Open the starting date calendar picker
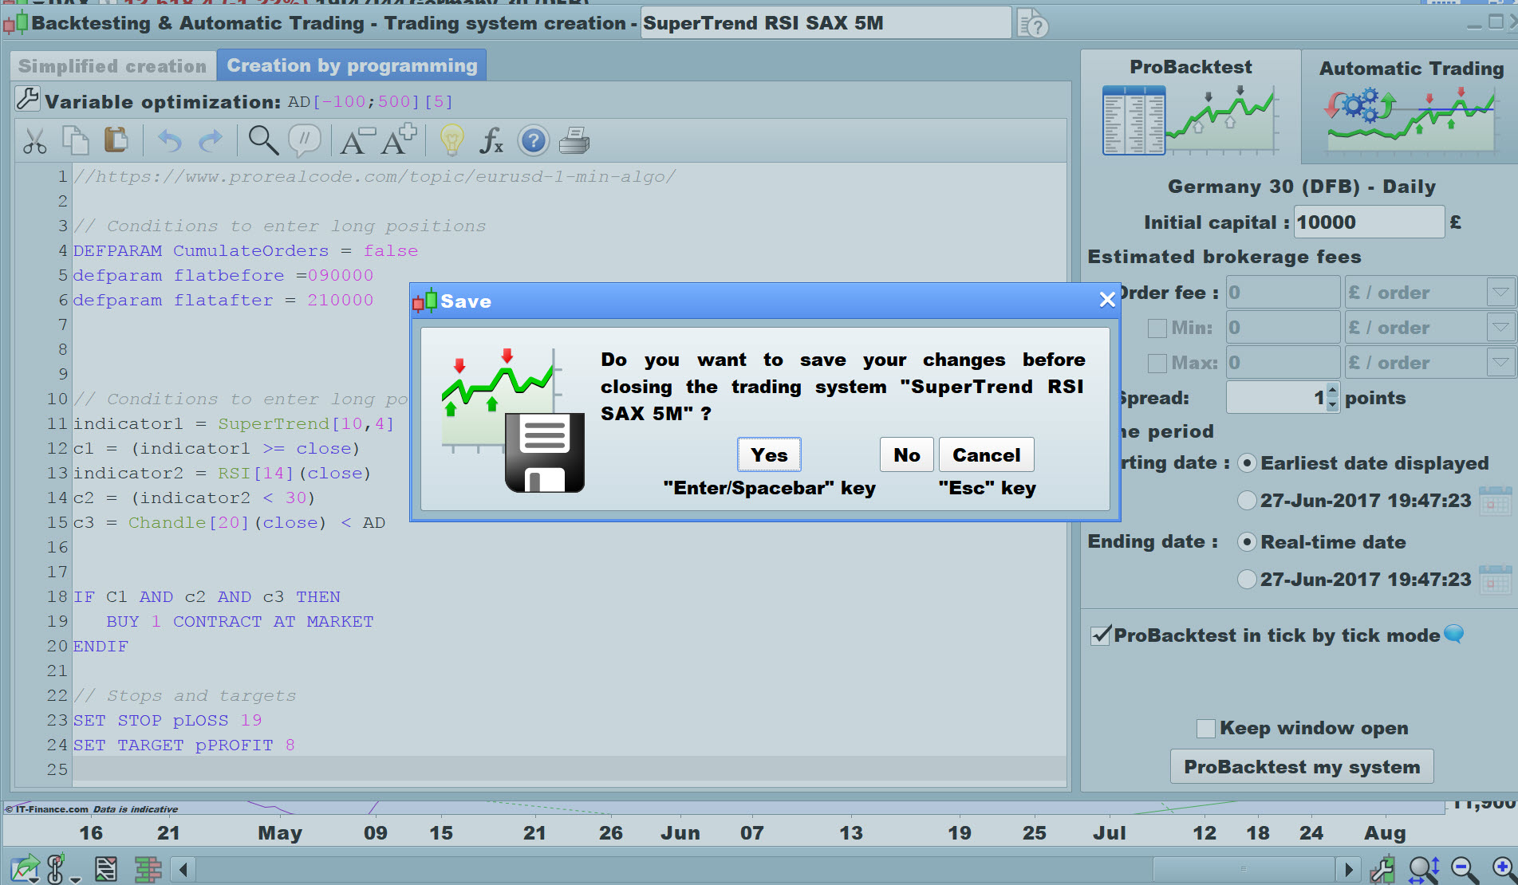Image resolution: width=1518 pixels, height=885 pixels. point(1495,501)
